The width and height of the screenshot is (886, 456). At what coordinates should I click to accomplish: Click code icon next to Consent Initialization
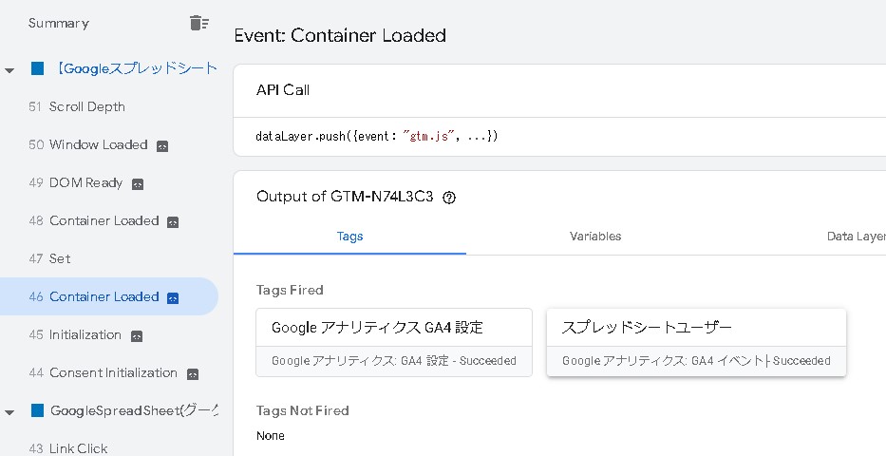tap(193, 374)
